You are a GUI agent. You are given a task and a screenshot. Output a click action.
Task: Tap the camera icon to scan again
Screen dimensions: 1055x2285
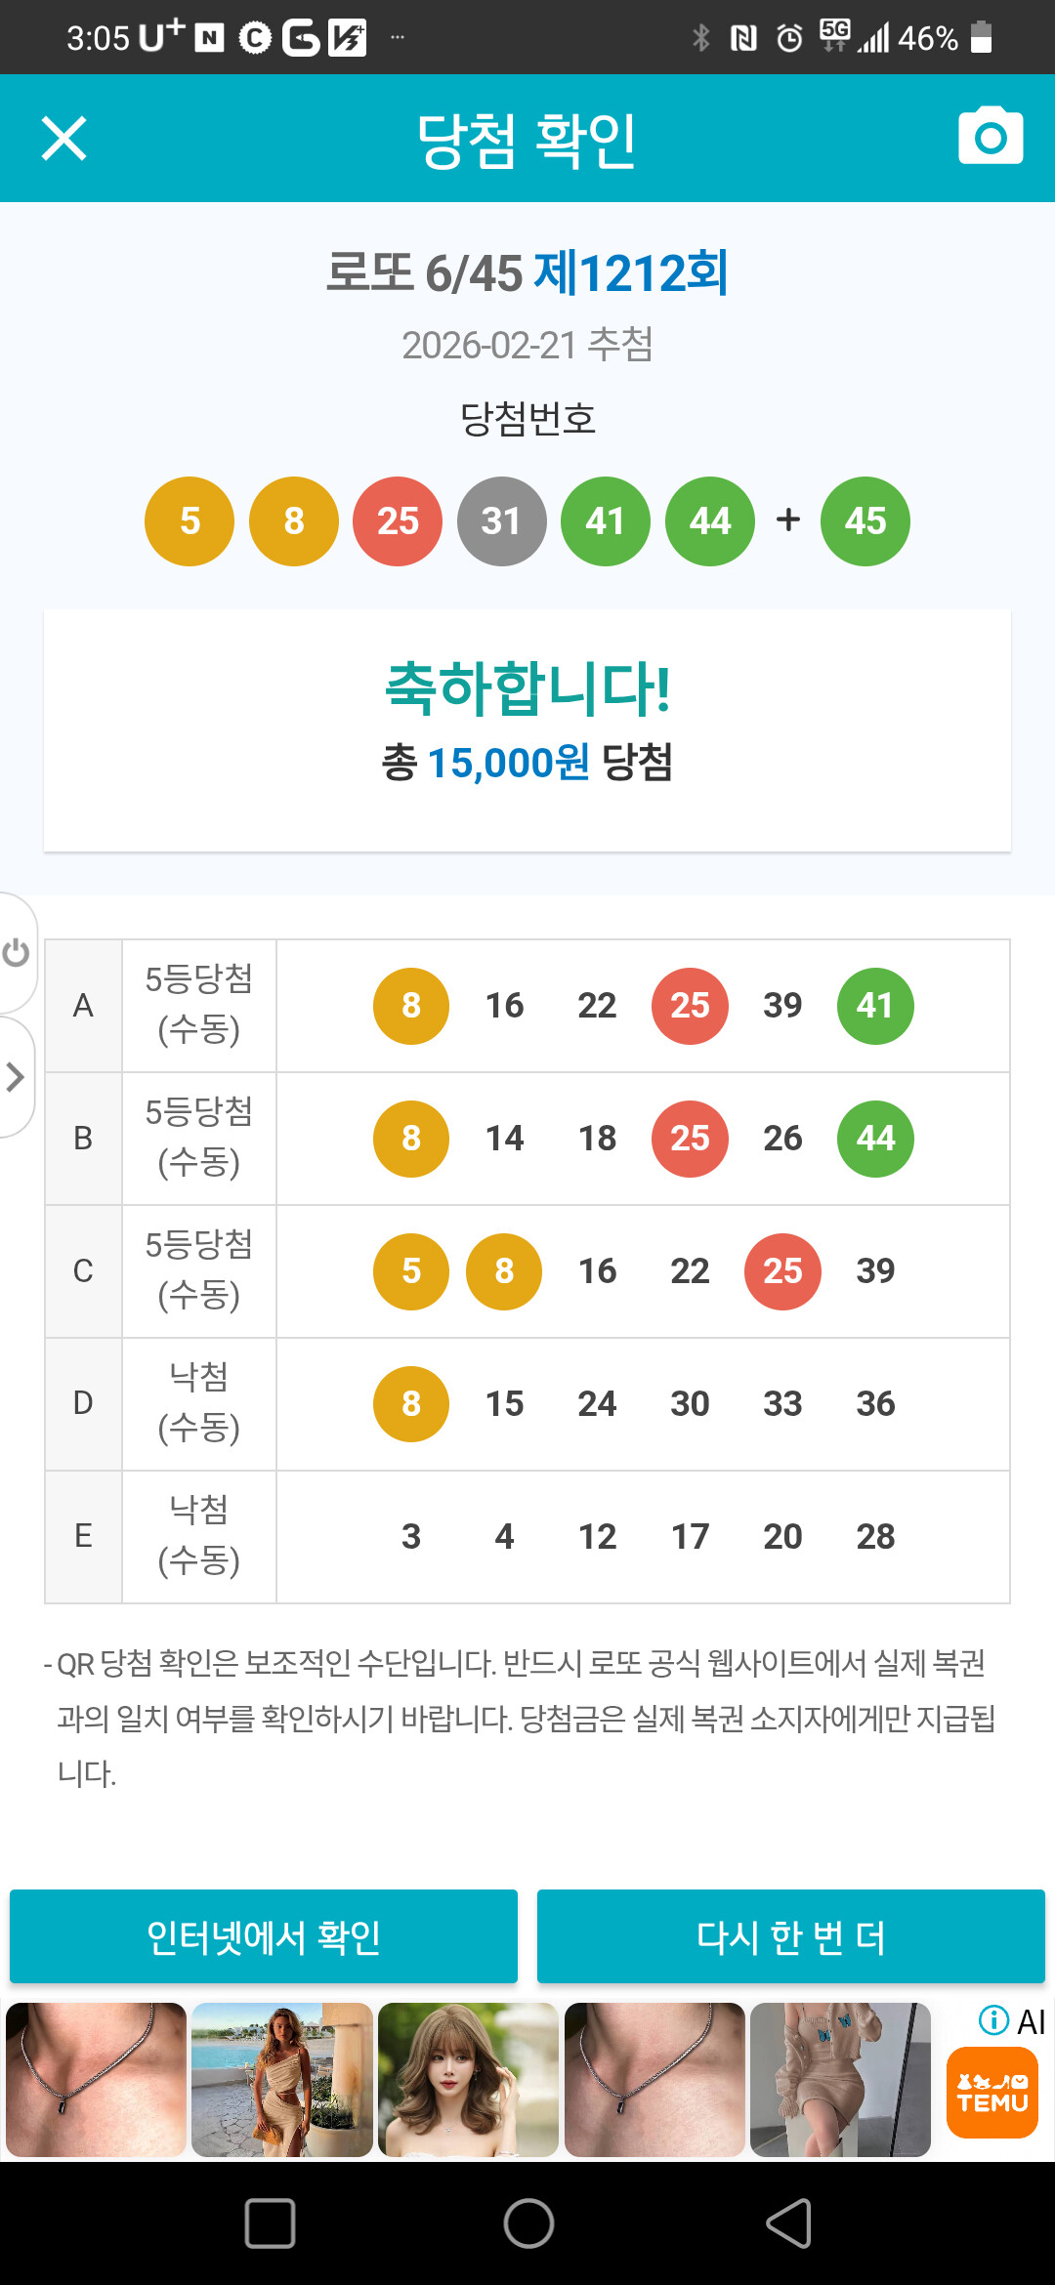991,137
